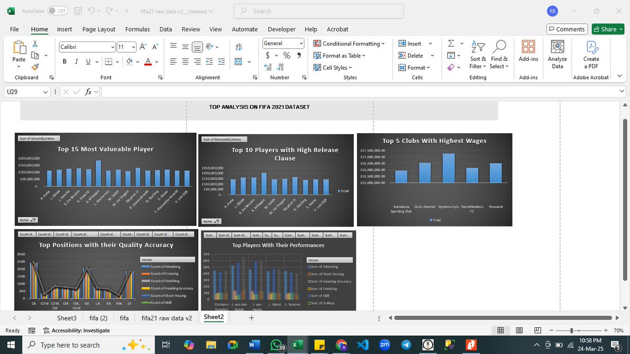Click the Merge & Center icon

click(x=237, y=62)
